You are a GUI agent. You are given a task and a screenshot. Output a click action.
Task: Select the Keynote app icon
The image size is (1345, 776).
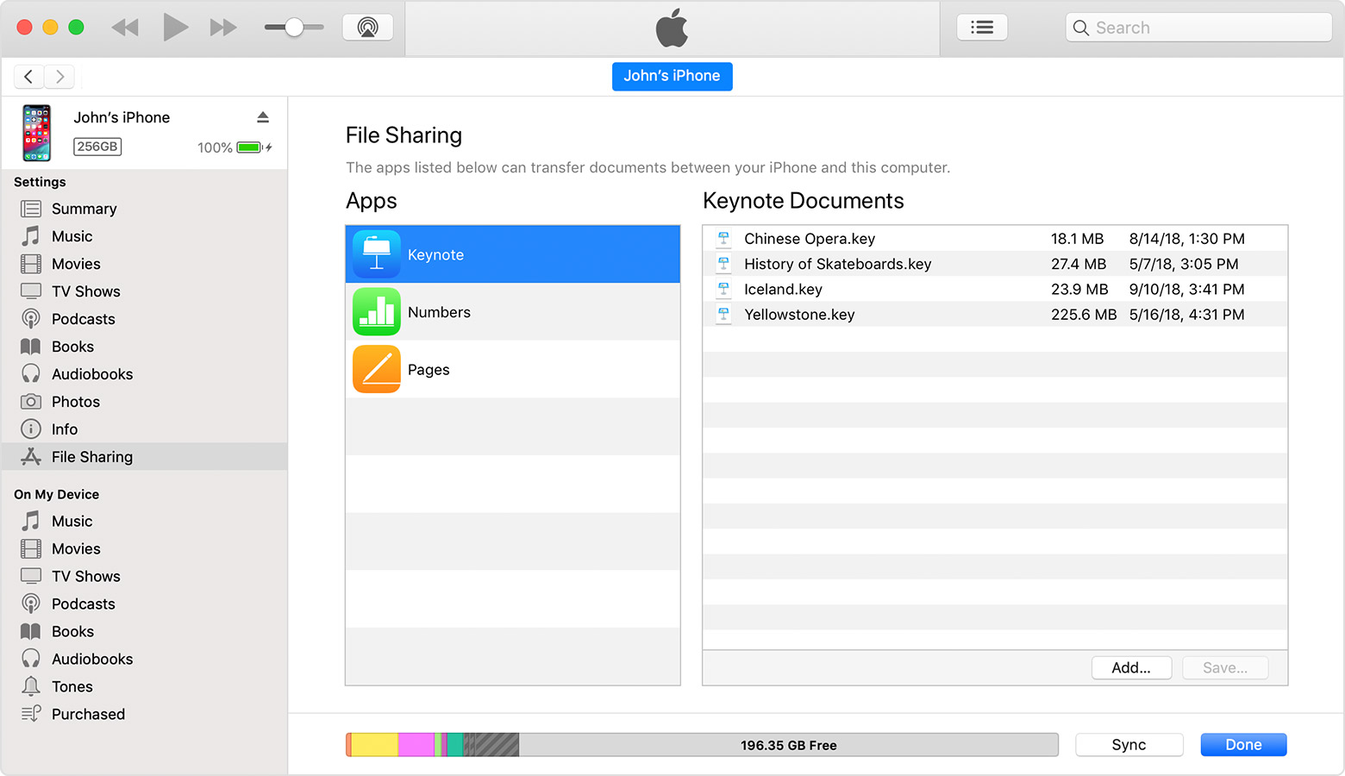coord(377,253)
